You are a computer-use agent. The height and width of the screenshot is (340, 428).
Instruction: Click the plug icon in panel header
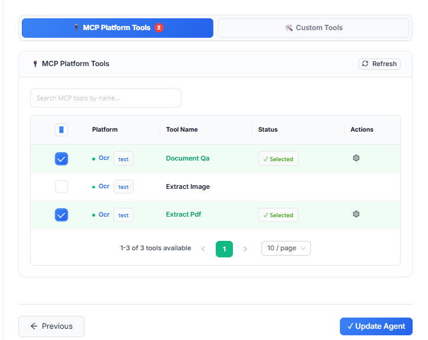(35, 64)
